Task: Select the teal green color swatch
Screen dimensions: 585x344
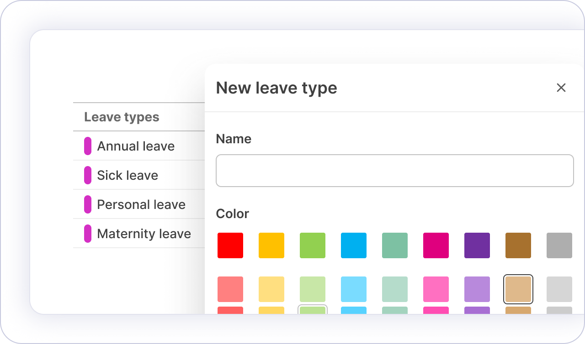Action: point(395,245)
